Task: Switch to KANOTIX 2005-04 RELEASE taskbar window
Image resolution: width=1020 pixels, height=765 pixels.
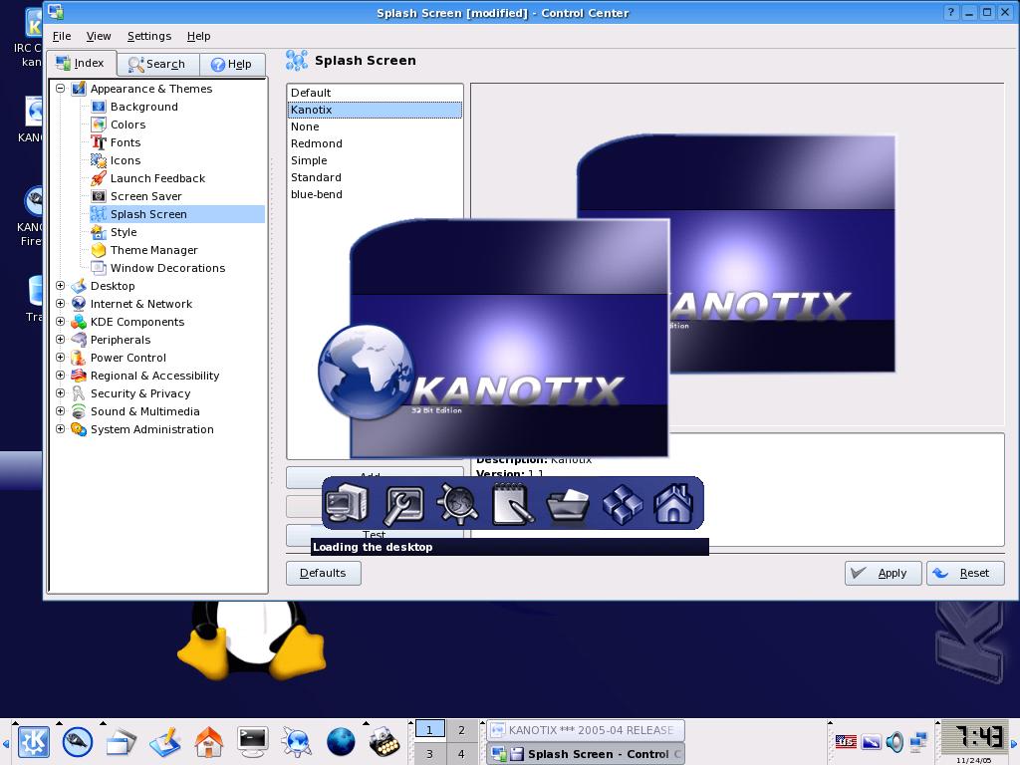Action: click(x=586, y=730)
